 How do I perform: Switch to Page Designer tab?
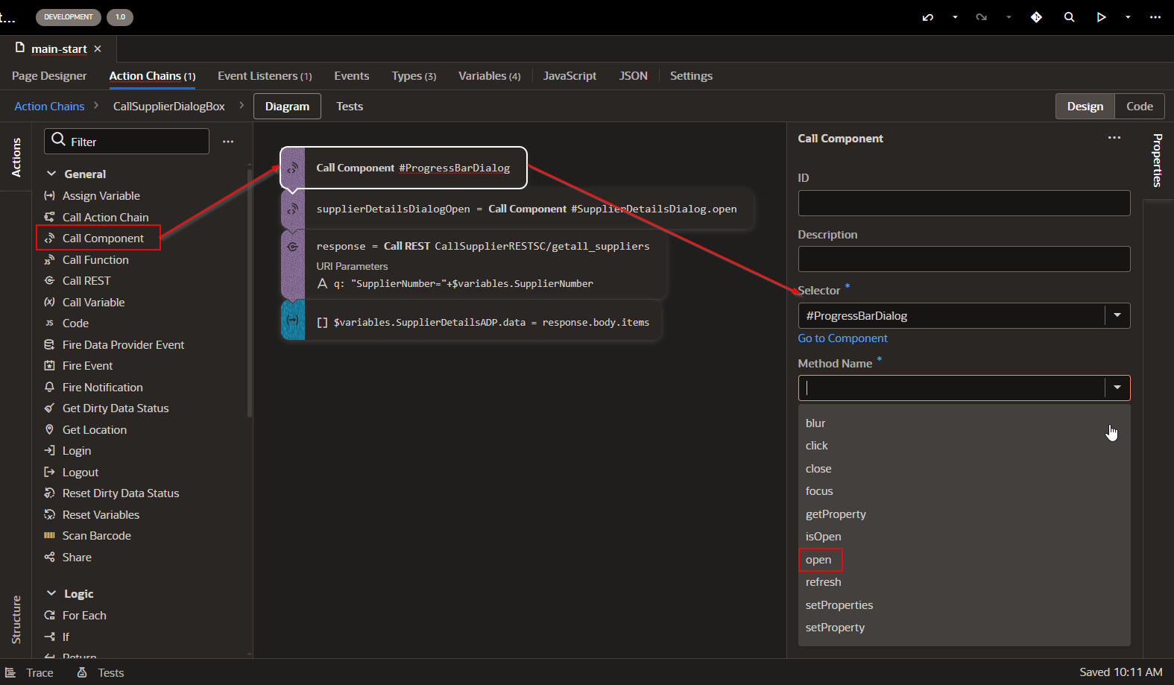pos(49,76)
